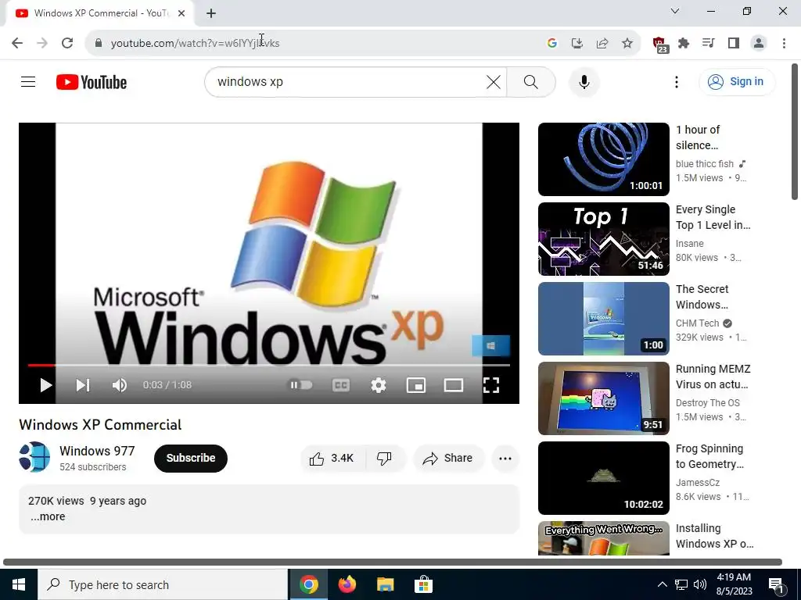The height and width of the screenshot is (600, 801).
Task: Open the video player settings gear
Action: (x=379, y=385)
